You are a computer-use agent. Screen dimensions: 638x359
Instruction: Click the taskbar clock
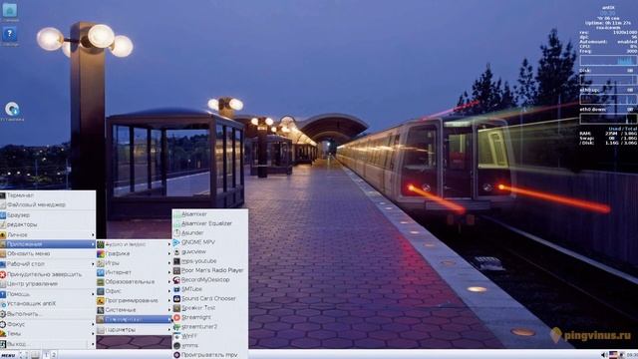coord(632,355)
